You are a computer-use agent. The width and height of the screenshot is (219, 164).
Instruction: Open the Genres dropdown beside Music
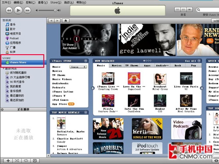[x=78, y=67]
